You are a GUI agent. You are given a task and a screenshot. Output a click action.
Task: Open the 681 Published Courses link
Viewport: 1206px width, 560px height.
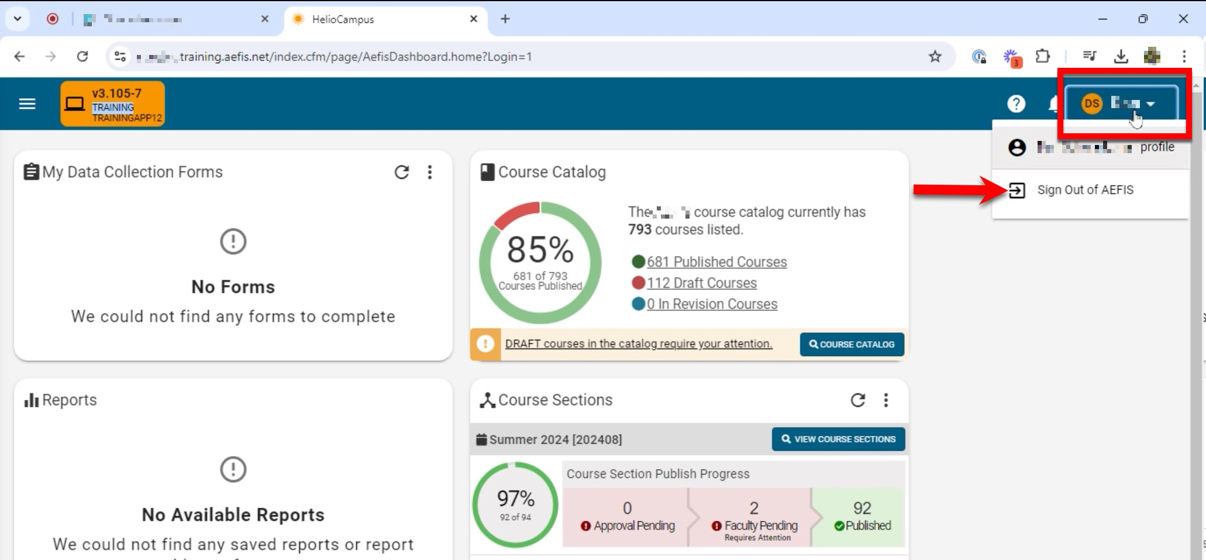[716, 262]
